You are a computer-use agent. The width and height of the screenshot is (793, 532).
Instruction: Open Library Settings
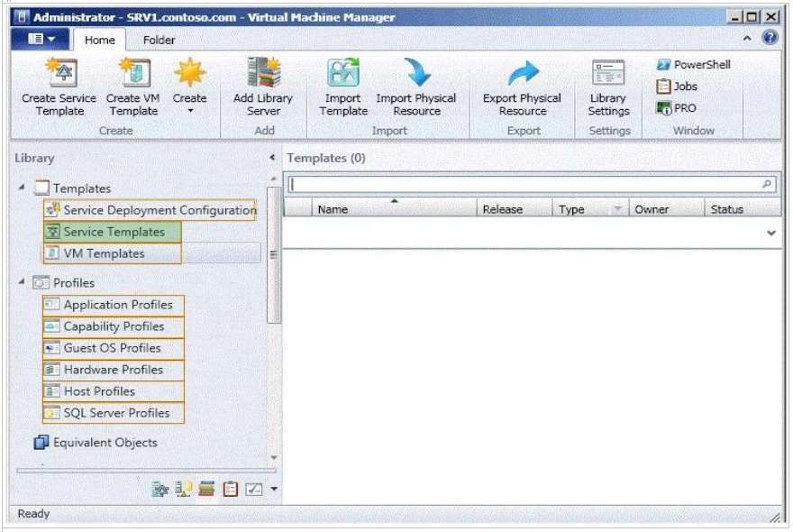pos(608,88)
